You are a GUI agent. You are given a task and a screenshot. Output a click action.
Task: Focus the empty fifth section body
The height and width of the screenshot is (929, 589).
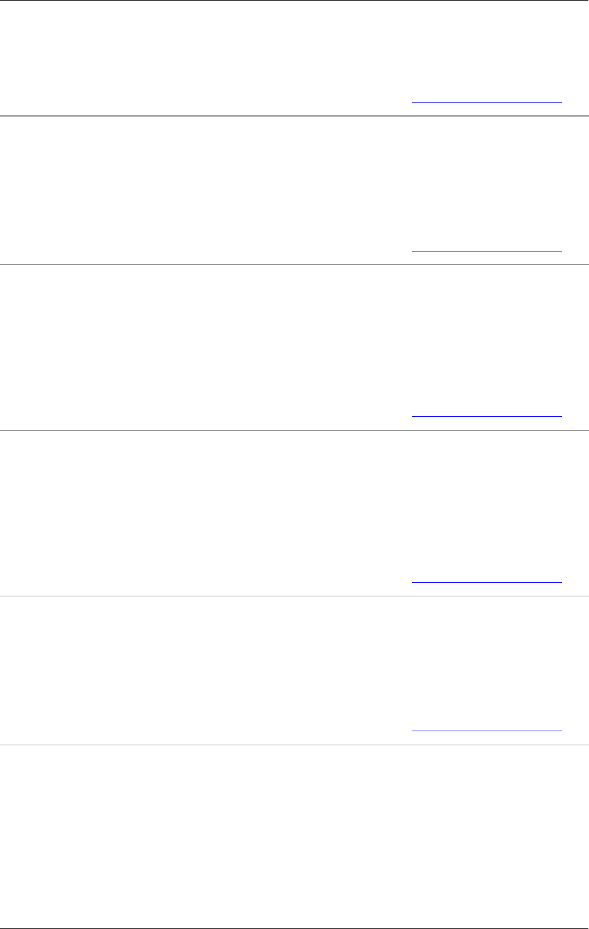294,662
